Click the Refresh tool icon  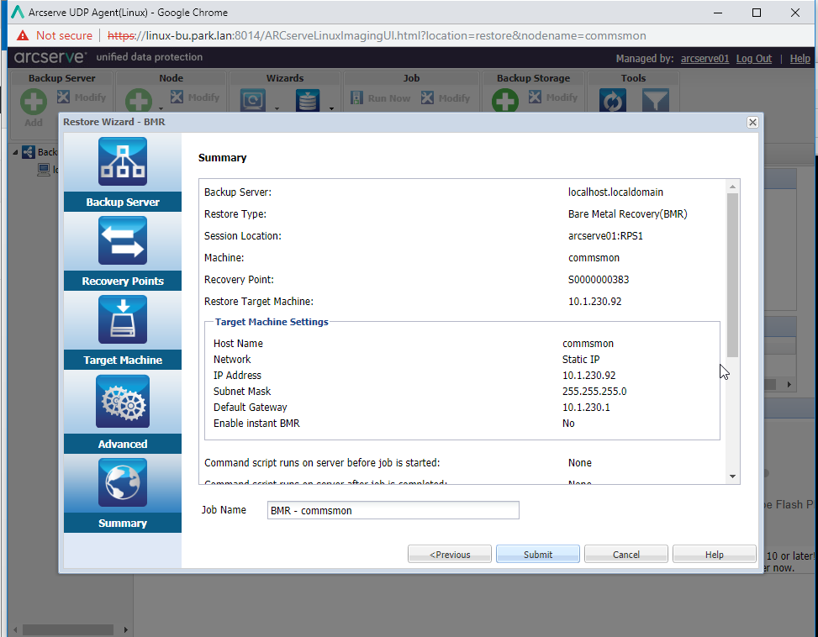coord(613,100)
